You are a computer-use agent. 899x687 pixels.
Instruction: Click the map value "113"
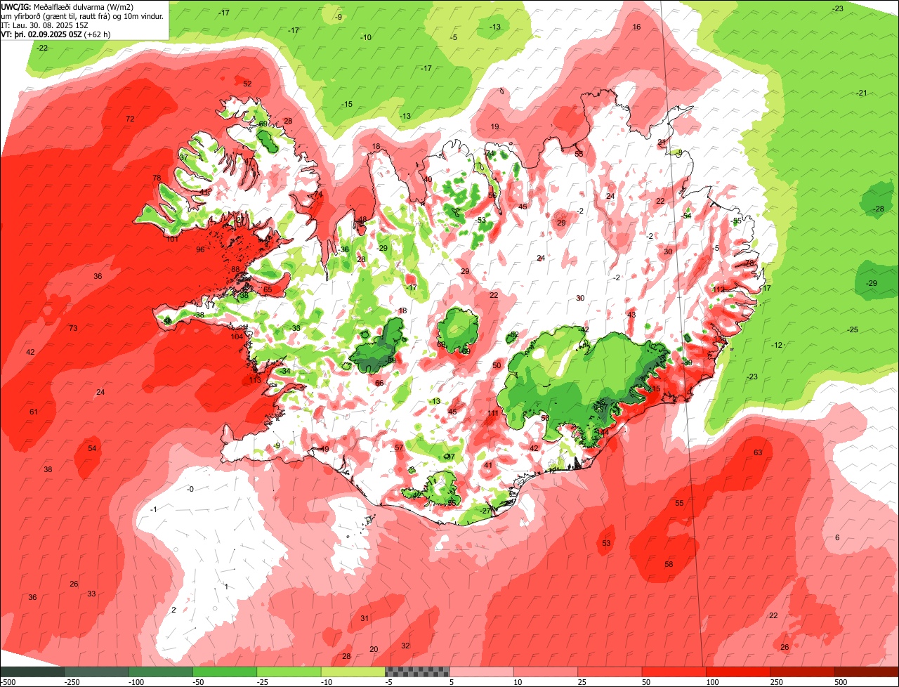click(x=254, y=380)
